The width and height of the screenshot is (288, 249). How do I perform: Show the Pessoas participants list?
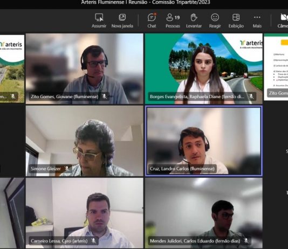[x=173, y=20]
